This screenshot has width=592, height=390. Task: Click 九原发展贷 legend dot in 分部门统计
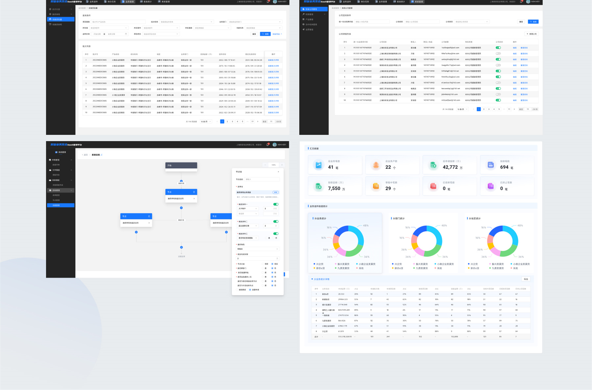414,268
